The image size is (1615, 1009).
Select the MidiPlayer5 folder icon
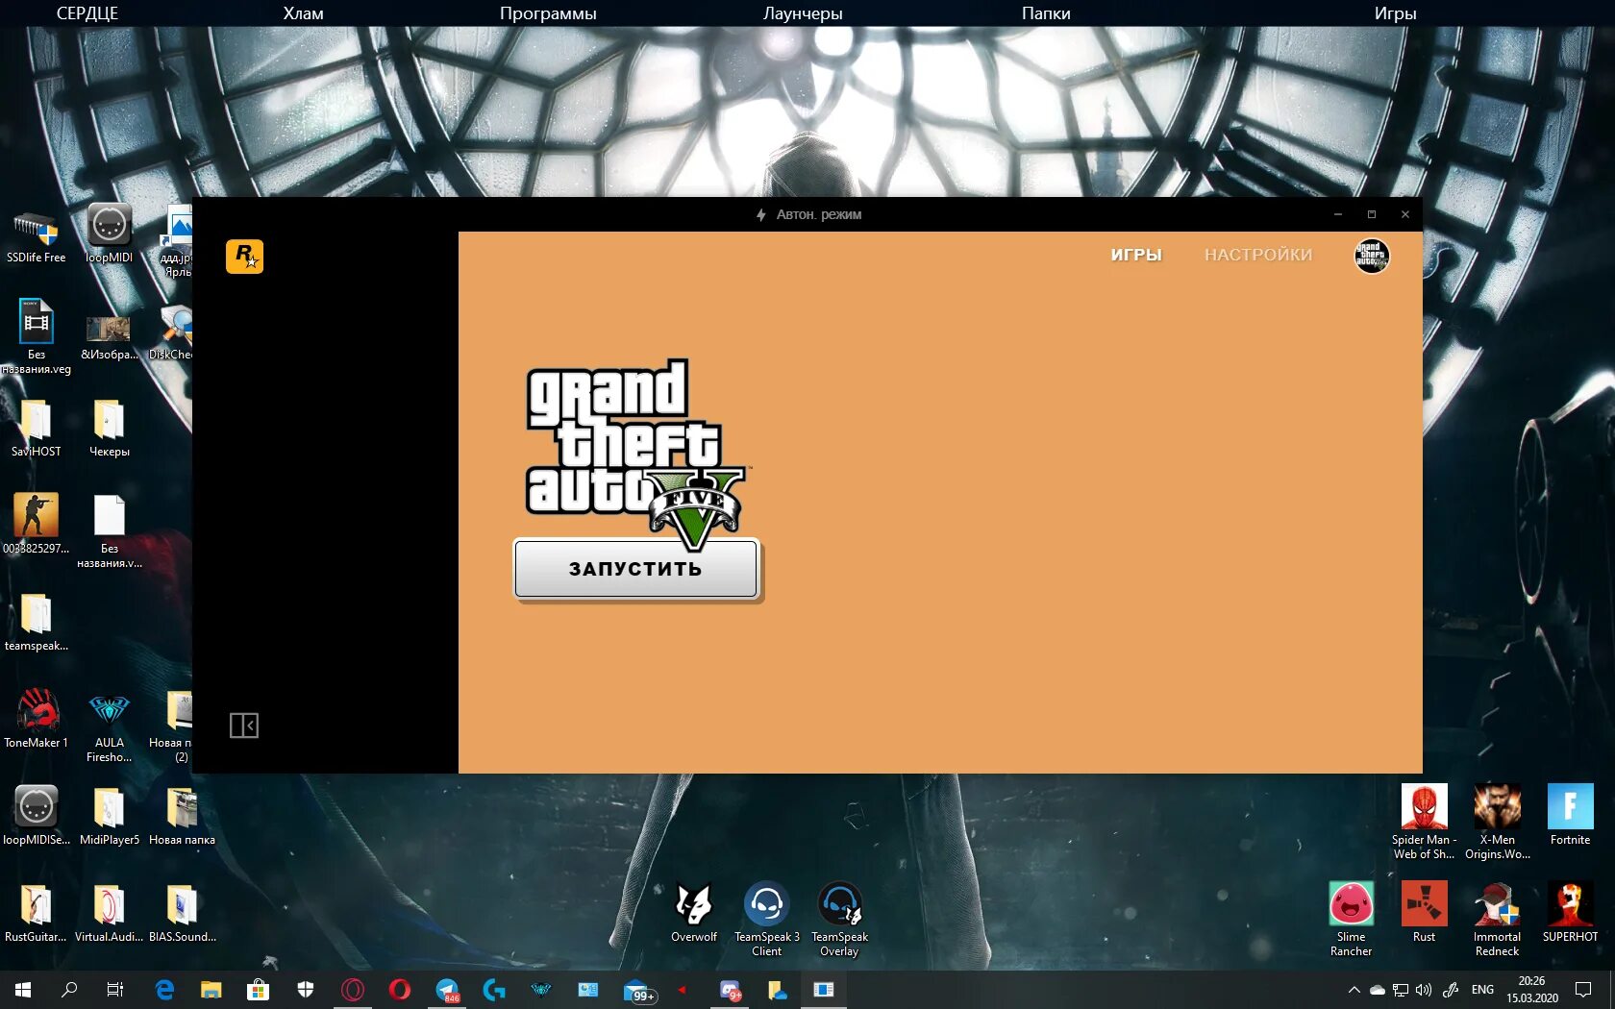(110, 816)
